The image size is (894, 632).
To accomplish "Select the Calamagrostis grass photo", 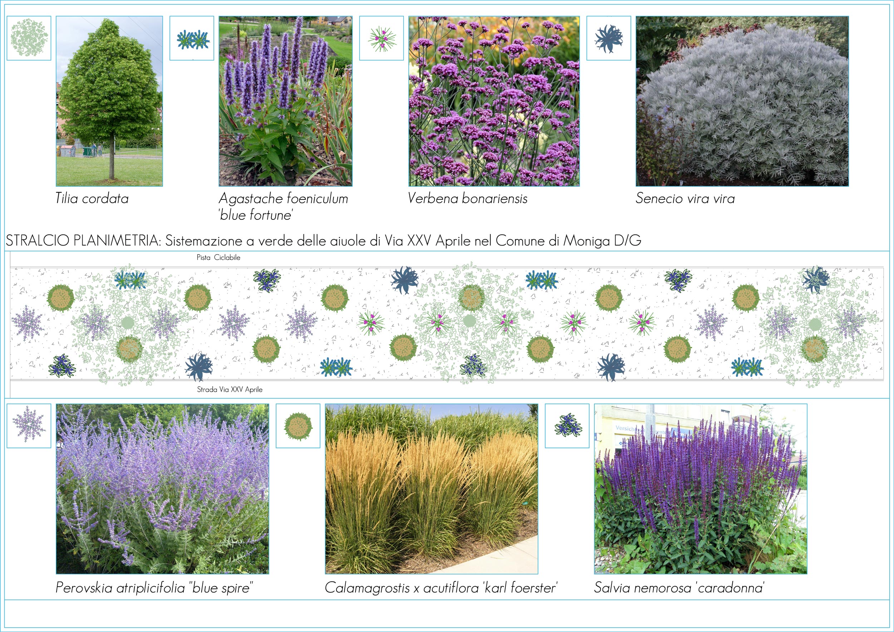I will (431, 488).
